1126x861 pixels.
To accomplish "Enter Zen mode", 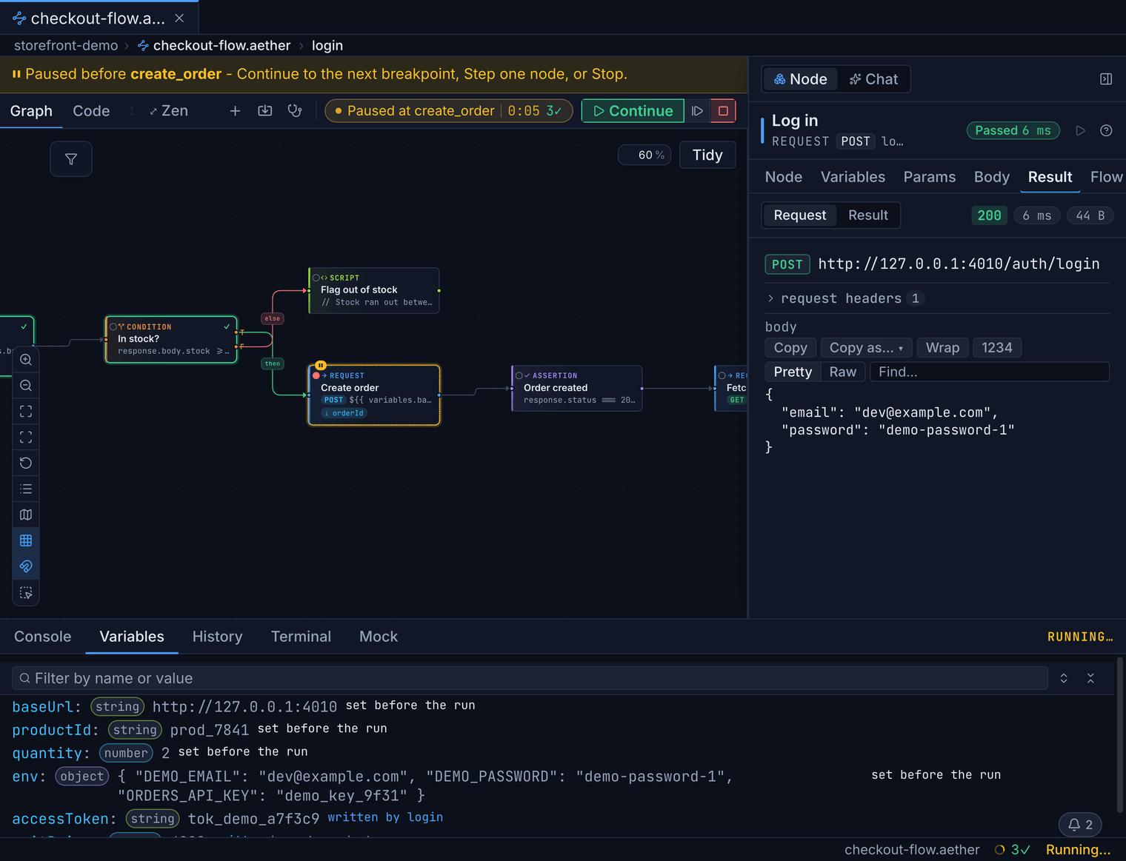I will click(168, 111).
